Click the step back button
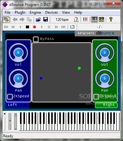The width and height of the screenshot is (123, 141). (x=20, y=27)
